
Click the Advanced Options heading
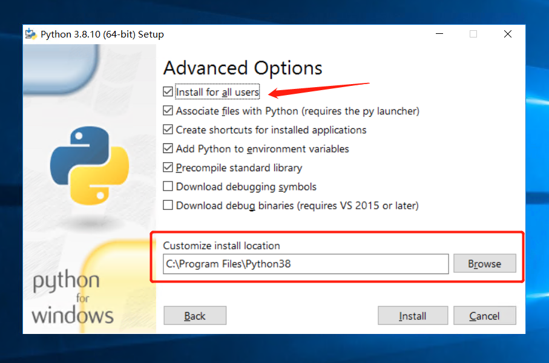(x=243, y=68)
